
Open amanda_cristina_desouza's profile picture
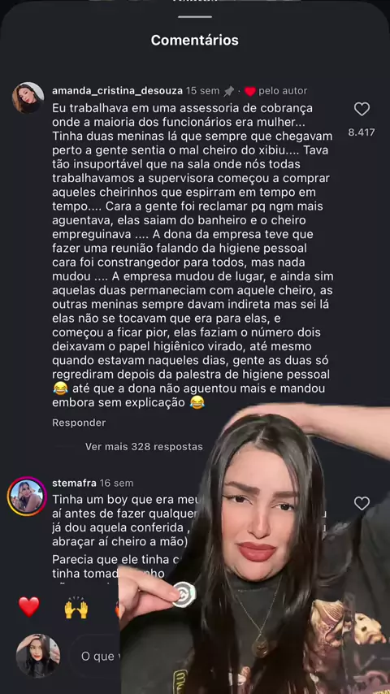(28, 98)
